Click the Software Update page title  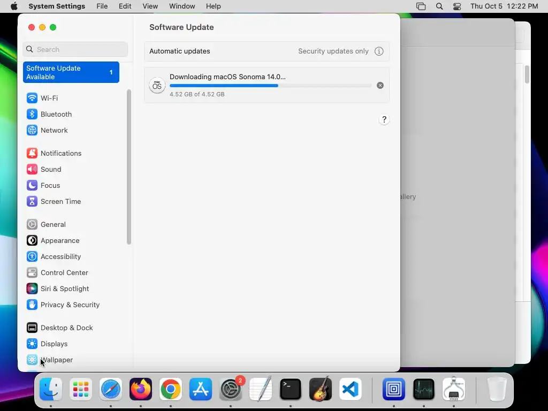click(181, 27)
